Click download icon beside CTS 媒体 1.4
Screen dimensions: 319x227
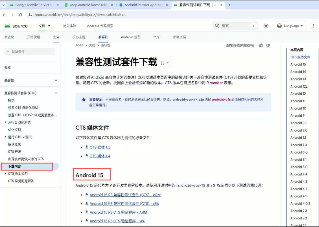(x=87, y=156)
